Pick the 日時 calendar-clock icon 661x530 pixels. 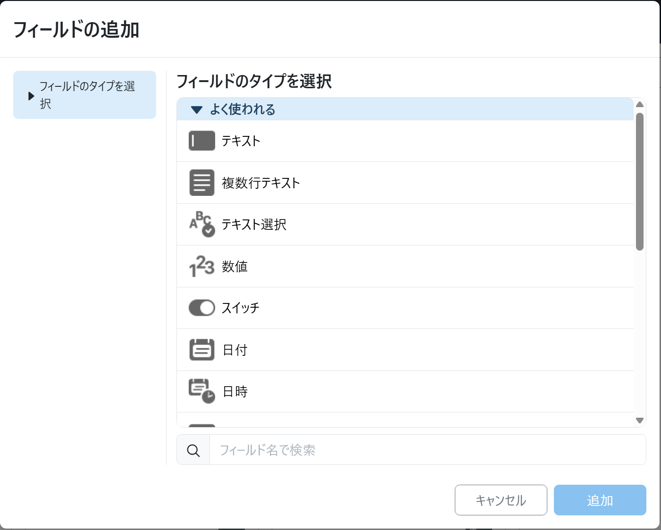point(201,391)
